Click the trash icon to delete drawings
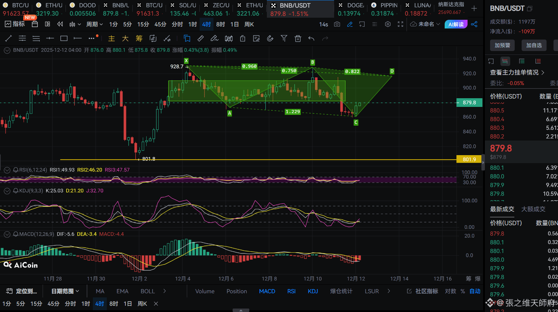The width and height of the screenshot is (558, 312). coord(298,39)
